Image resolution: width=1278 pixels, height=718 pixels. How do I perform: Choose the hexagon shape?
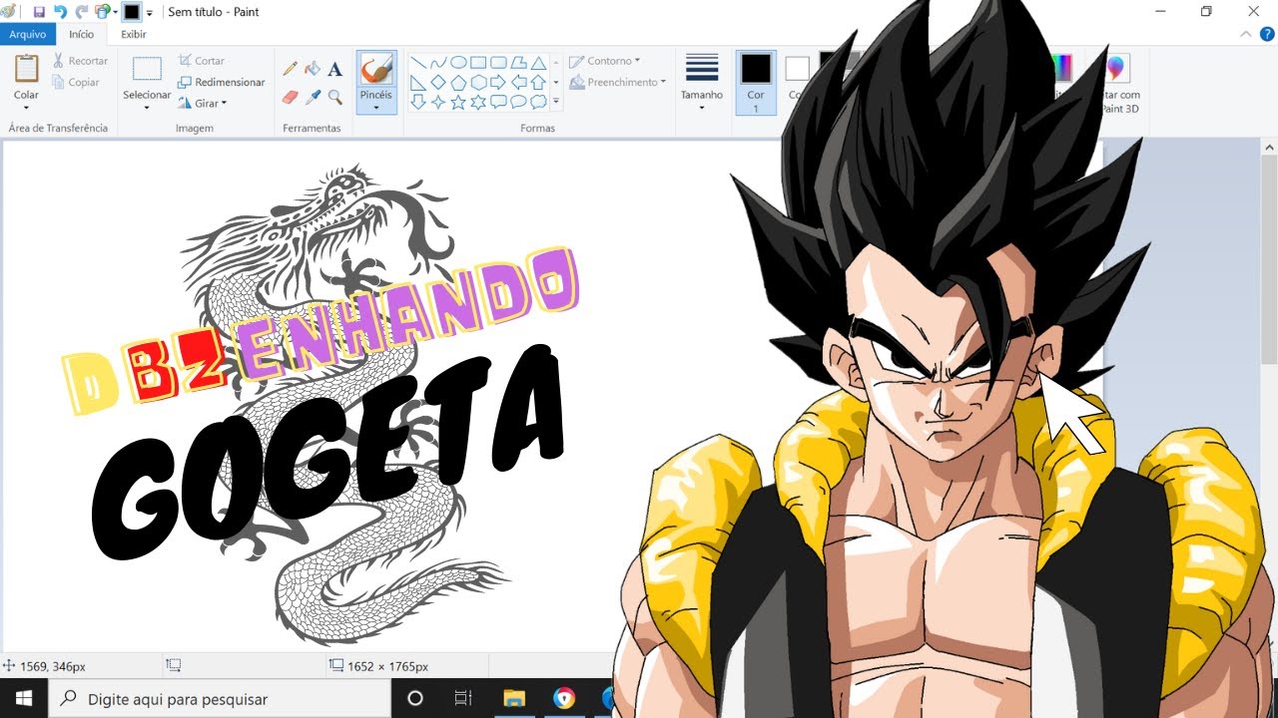pyautogui.click(x=478, y=82)
